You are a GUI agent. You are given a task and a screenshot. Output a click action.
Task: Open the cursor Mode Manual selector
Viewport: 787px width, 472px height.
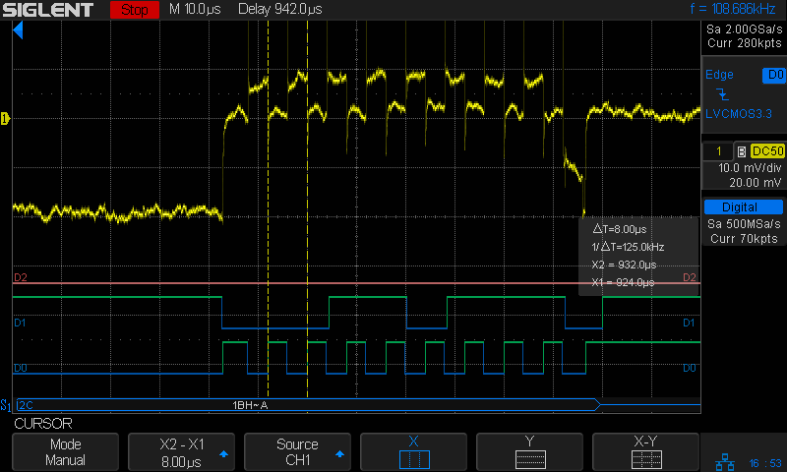click(x=66, y=452)
